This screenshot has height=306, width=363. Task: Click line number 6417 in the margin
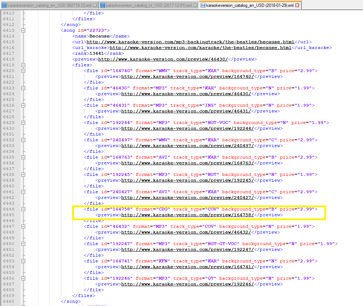click(9, 53)
